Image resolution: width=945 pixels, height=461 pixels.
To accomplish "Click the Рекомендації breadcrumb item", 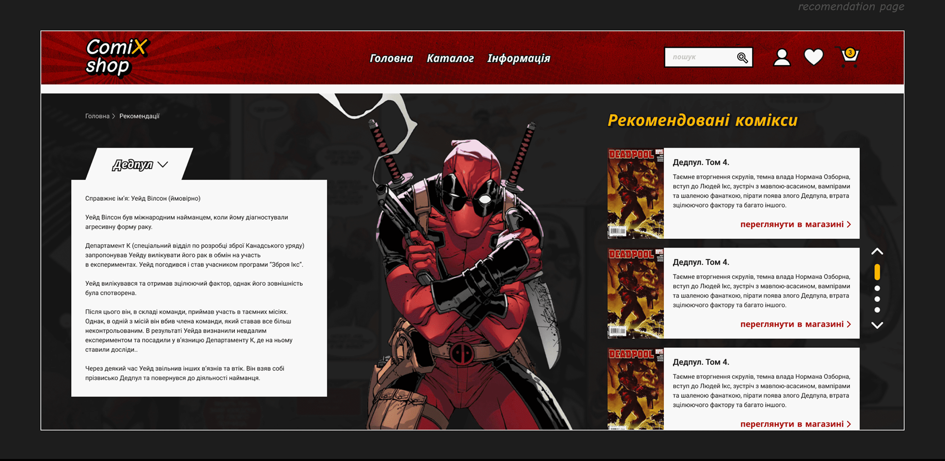I will point(139,116).
